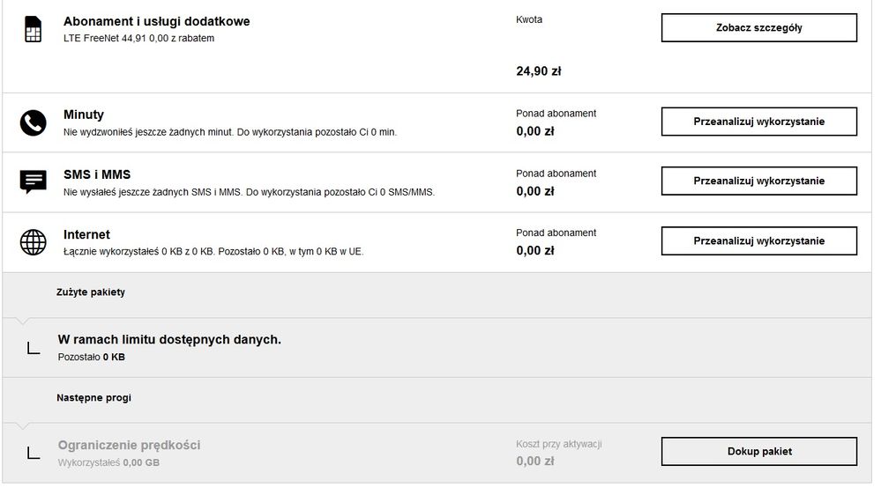Screen dimensions: 881x495
Task: Click the message bubble icon for SMS i MMS
Action: (33, 182)
